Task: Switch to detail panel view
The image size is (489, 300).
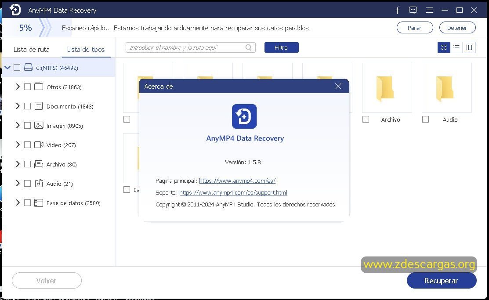Action: pos(469,47)
